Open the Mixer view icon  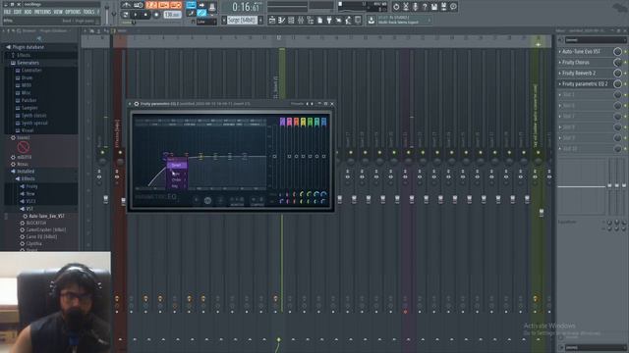pyautogui.click(x=301, y=20)
